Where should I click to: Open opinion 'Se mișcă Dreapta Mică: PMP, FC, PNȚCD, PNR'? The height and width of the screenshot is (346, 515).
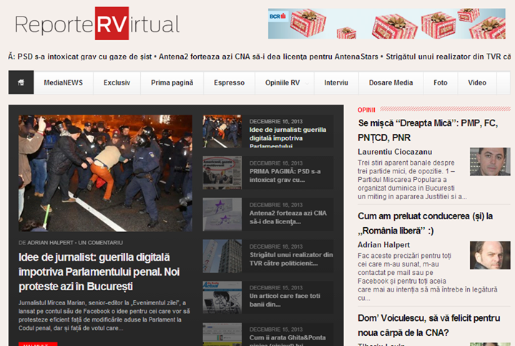click(428, 130)
